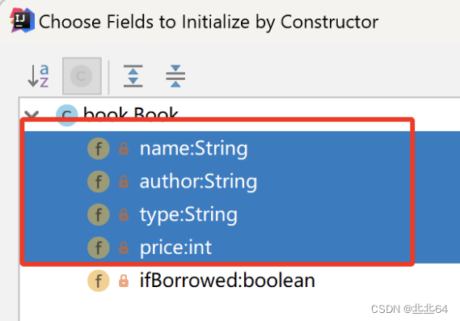460x321 pixels.
Task: Toggle the show classes button
Action: pyautogui.click(x=82, y=76)
